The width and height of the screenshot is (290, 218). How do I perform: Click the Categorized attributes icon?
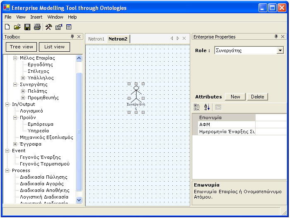197,107
